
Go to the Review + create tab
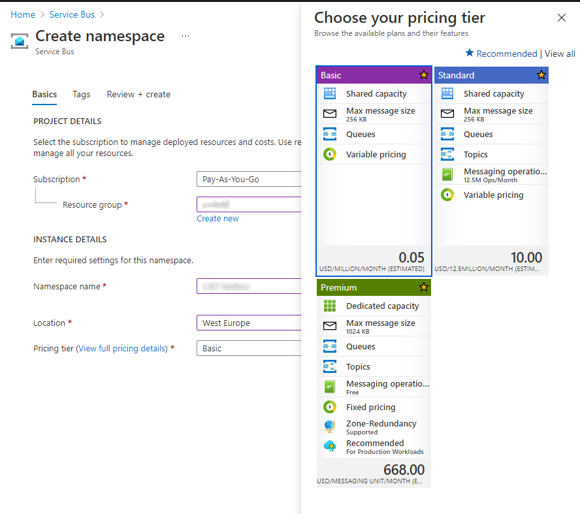pos(138,95)
